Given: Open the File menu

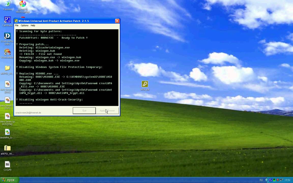Looking at the screenshot, I should tap(17, 25).
